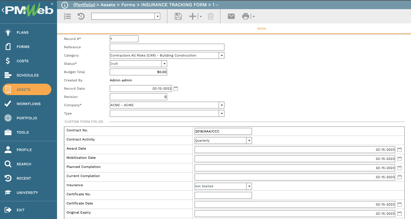
Task: Click the Save disk icon in toolbar
Action: tap(178, 16)
